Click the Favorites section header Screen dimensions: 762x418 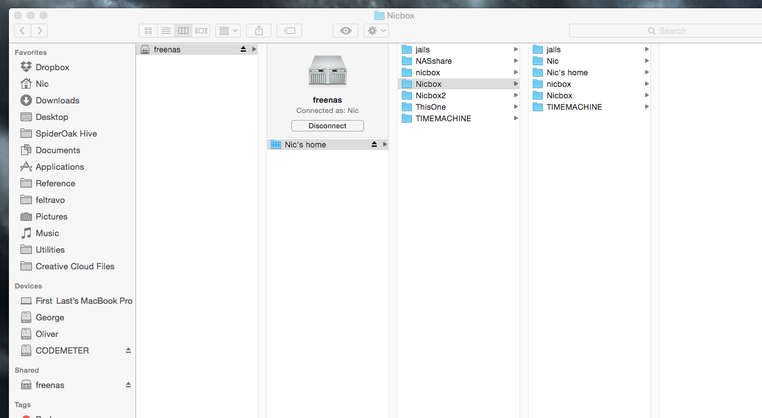click(x=31, y=52)
